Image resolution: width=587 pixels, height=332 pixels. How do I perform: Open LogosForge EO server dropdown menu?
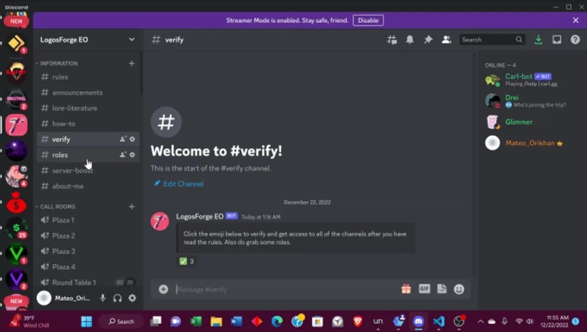tap(88, 40)
